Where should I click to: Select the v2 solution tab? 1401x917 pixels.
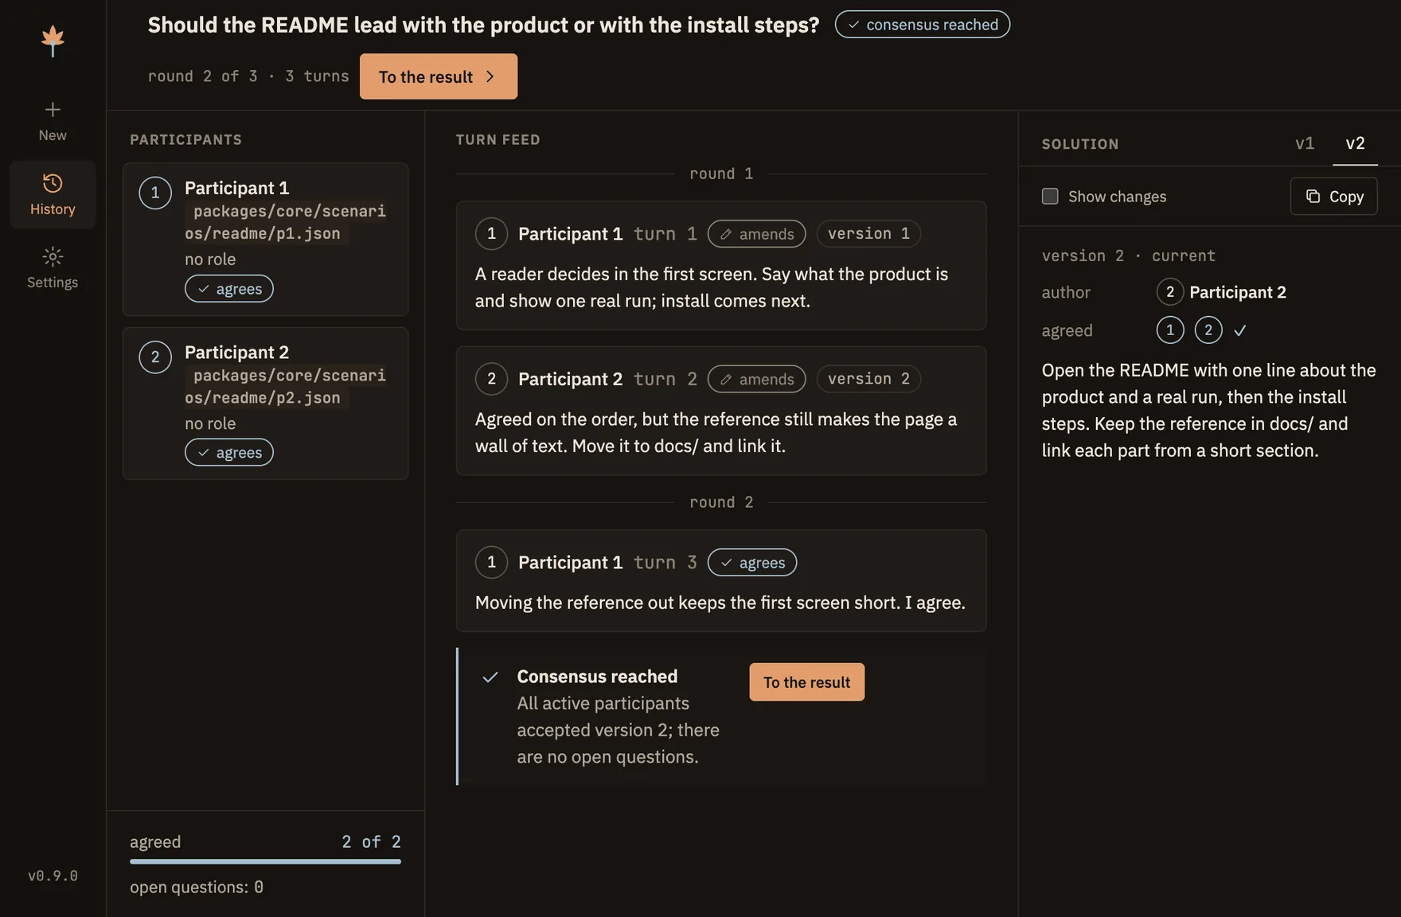(x=1355, y=143)
